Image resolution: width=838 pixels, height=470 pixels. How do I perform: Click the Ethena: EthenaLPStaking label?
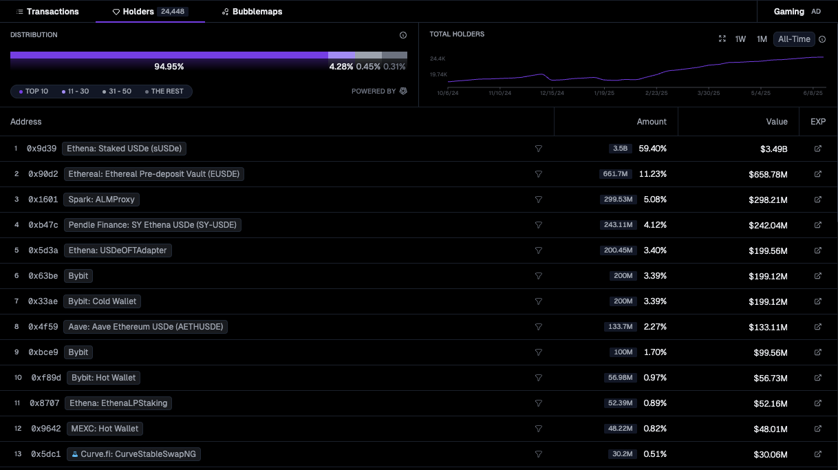pos(118,403)
